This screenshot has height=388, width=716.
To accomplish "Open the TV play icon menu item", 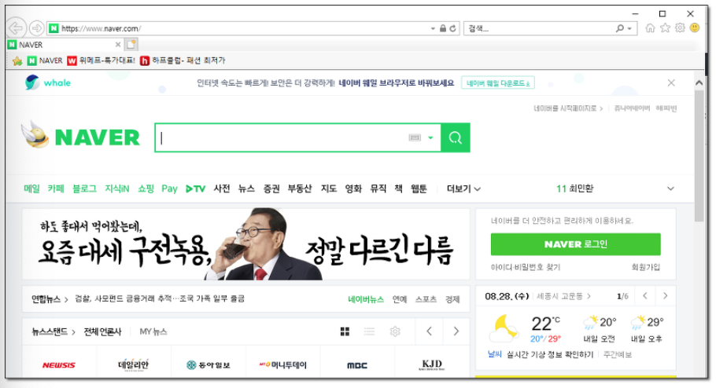I will [195, 189].
